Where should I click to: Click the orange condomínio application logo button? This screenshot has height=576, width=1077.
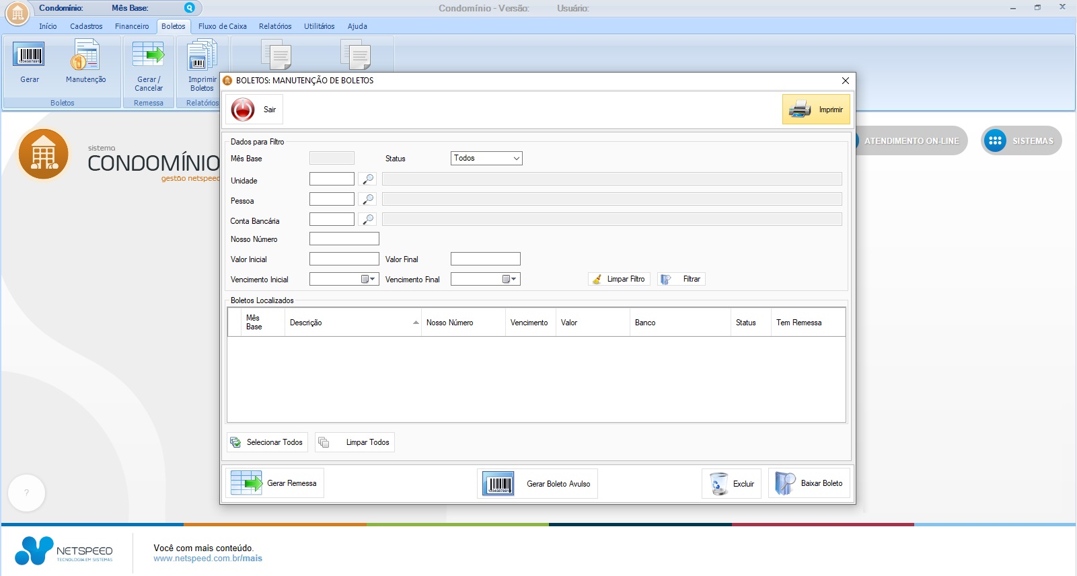point(17,13)
